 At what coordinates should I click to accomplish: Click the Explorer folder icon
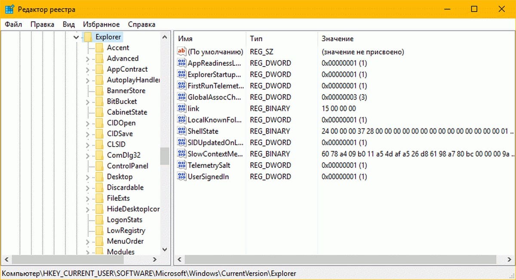[x=88, y=37]
